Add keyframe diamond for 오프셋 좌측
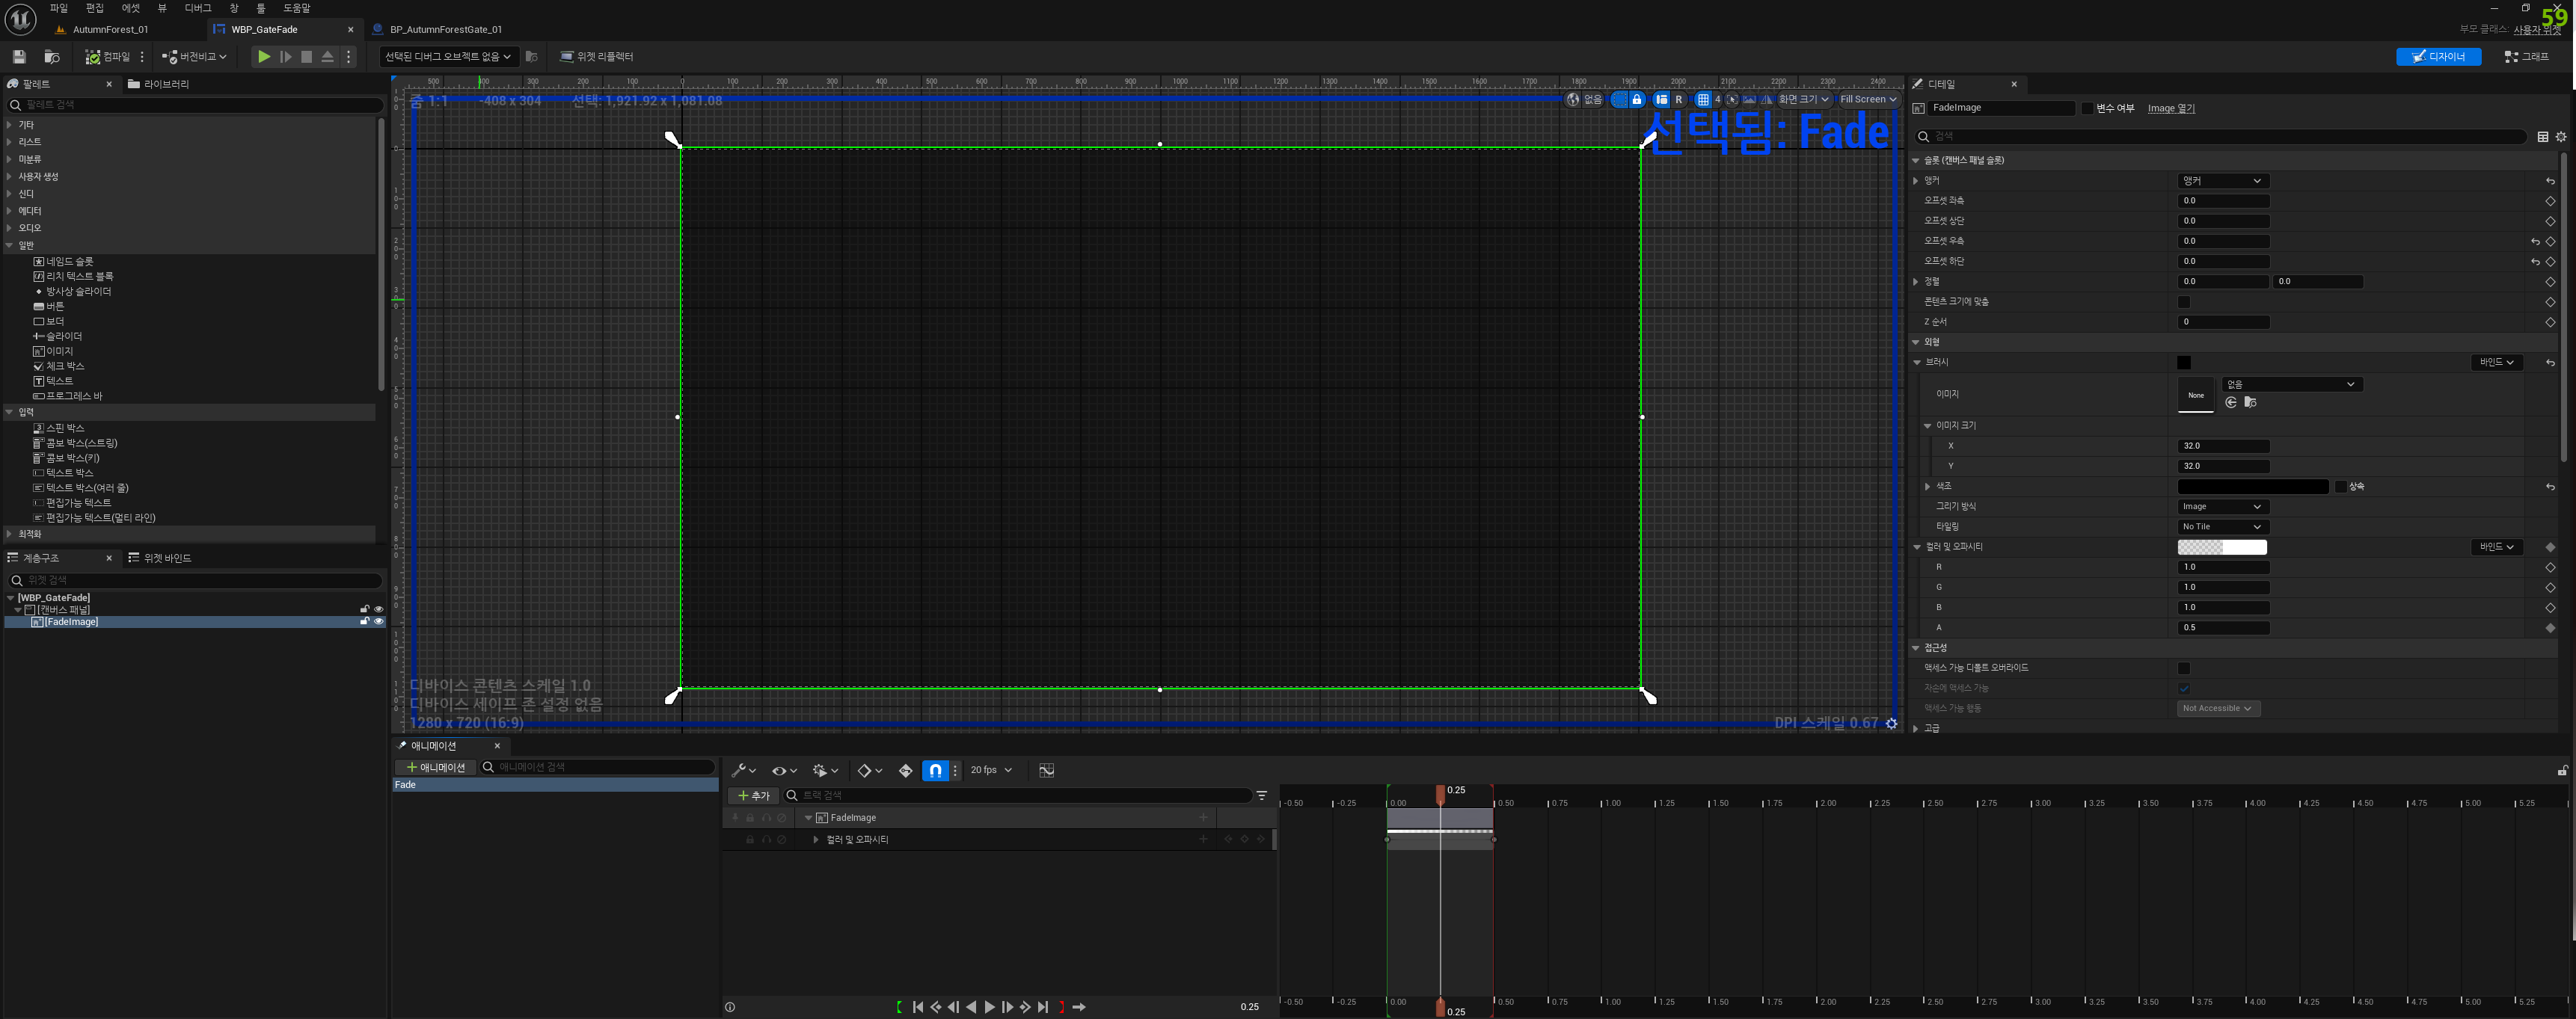 coord(2550,201)
